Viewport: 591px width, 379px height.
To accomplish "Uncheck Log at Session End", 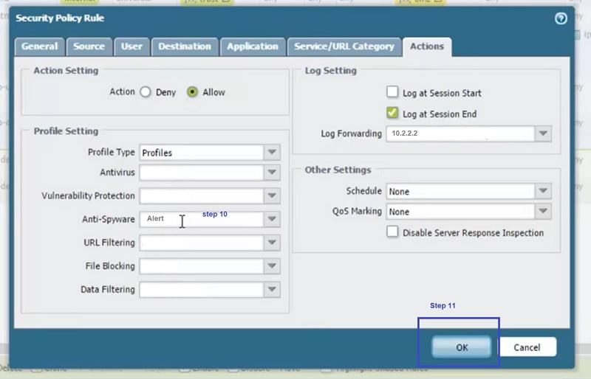I will coord(392,113).
